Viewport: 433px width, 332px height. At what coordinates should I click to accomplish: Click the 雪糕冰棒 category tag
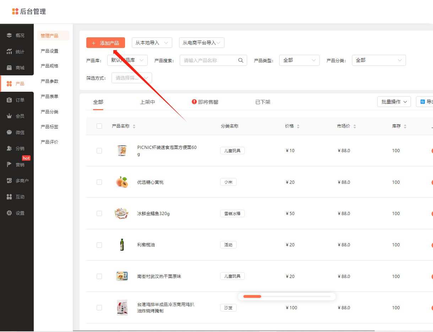(x=232, y=213)
